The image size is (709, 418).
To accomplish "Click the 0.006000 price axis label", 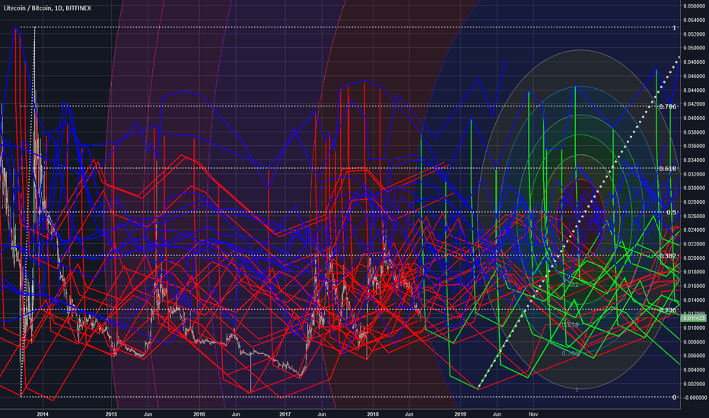I will (695, 356).
